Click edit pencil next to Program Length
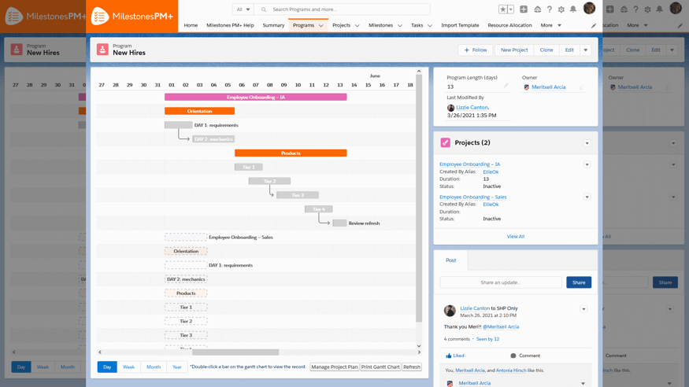Viewport: 689px width, 387px height. coord(506,86)
